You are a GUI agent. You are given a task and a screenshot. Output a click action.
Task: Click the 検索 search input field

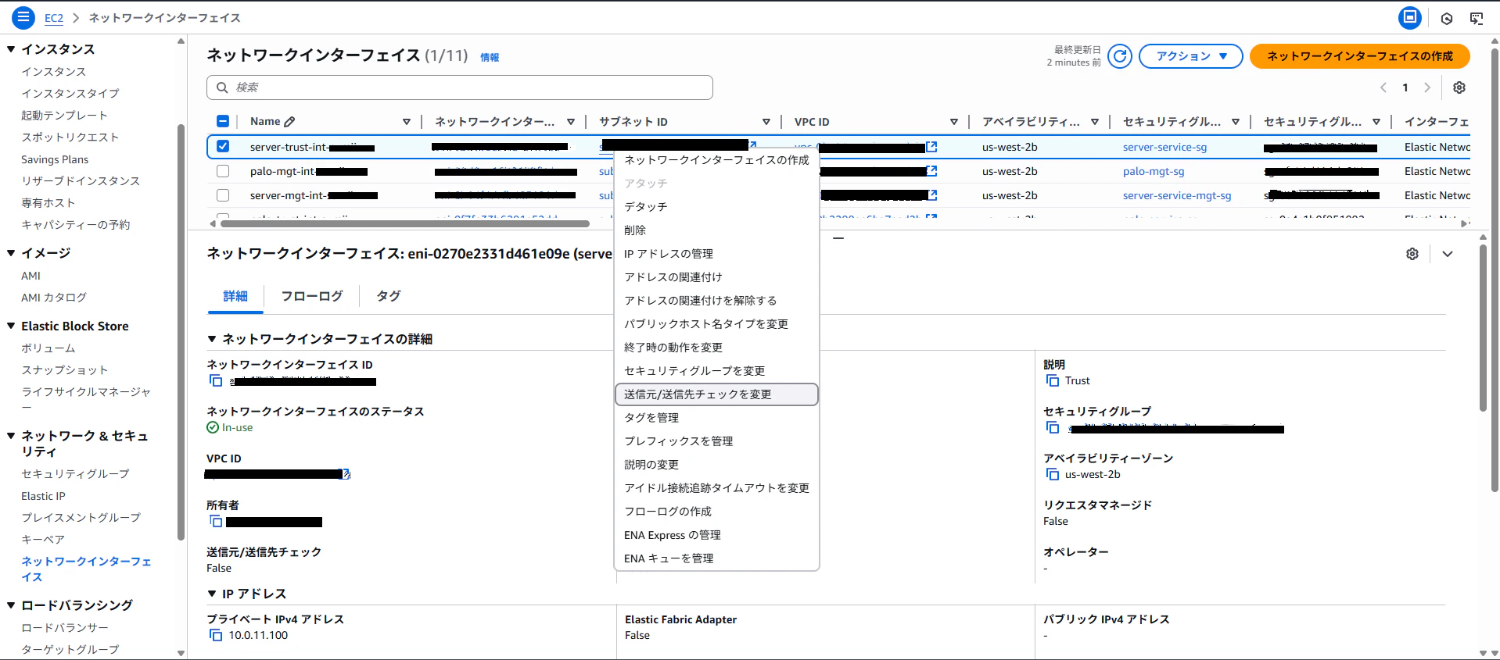tap(460, 87)
